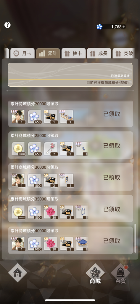Tap the 200000 gold coin reward icon
The width and height of the screenshot is (140, 304).
click(18, 149)
